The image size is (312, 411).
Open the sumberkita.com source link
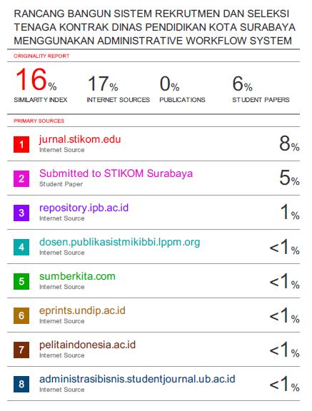(77, 276)
